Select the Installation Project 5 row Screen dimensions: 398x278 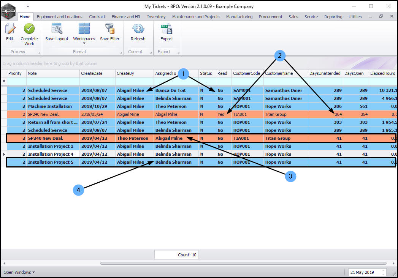click(202, 162)
